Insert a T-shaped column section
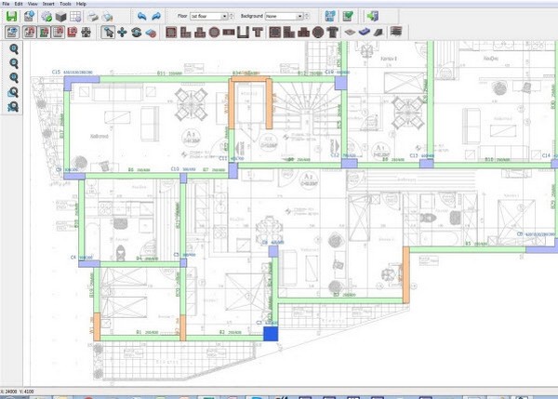558x399 pixels. 258,33
